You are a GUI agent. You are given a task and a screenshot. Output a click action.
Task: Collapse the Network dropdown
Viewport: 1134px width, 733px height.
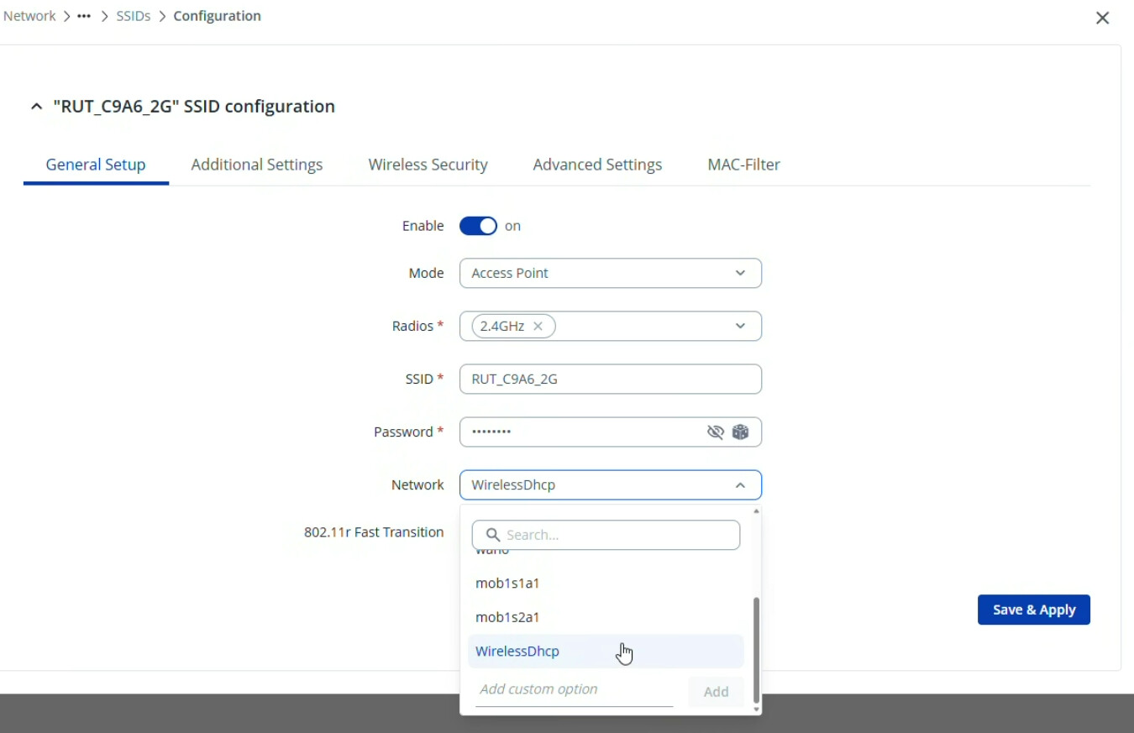(740, 484)
